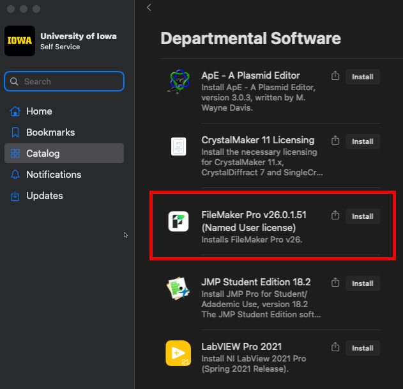Share LabVIEW Pro 2021
Image resolution: width=403 pixels, height=389 pixels.
[x=335, y=347]
